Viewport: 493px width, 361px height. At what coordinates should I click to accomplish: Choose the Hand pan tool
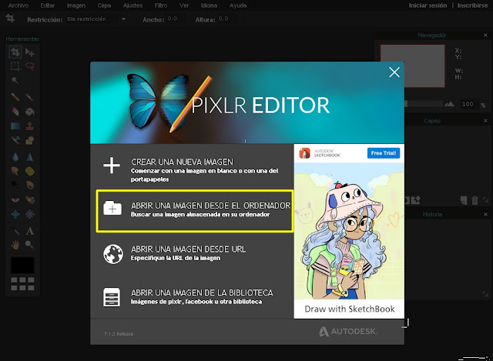15,245
